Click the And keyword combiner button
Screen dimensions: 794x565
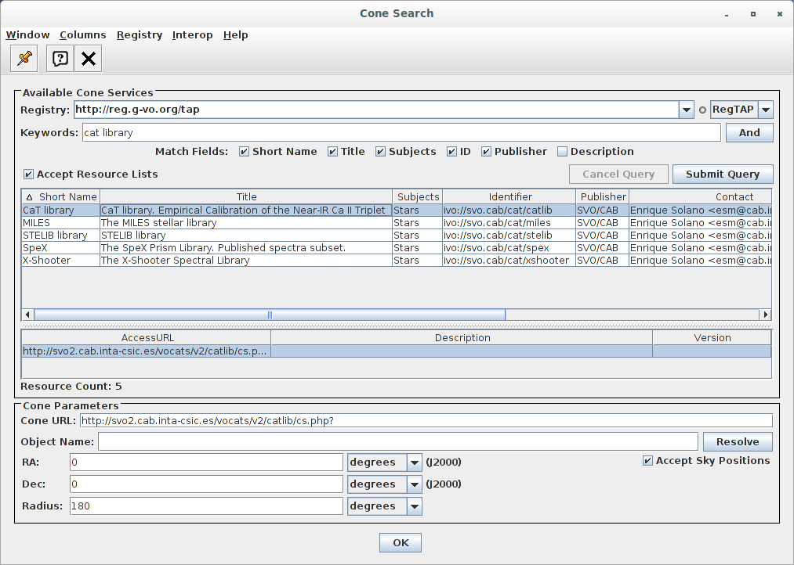749,132
